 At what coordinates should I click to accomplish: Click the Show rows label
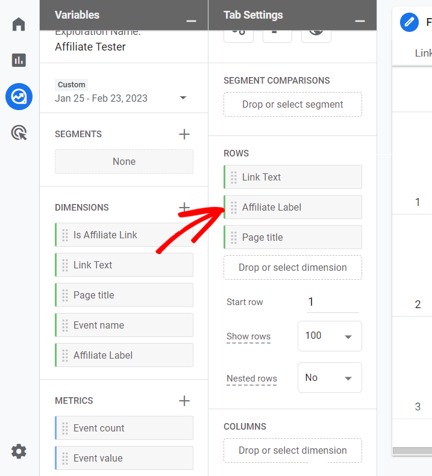point(248,336)
